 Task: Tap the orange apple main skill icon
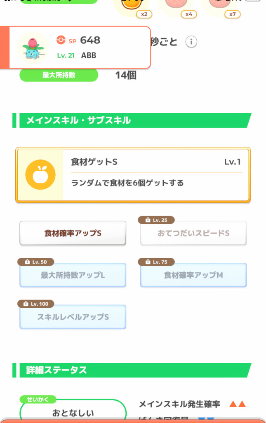tap(40, 175)
